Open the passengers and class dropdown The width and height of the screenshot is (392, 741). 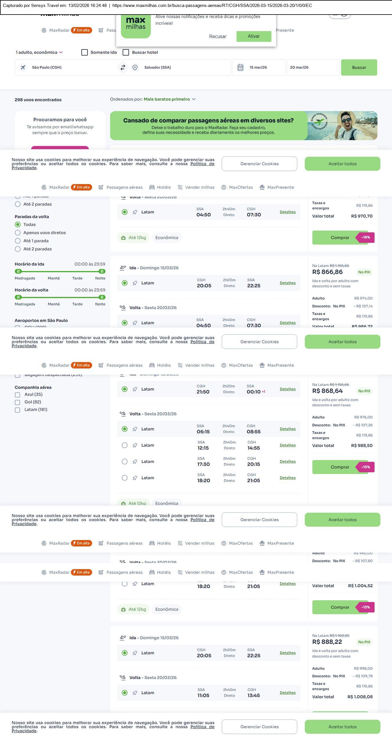coord(39,52)
